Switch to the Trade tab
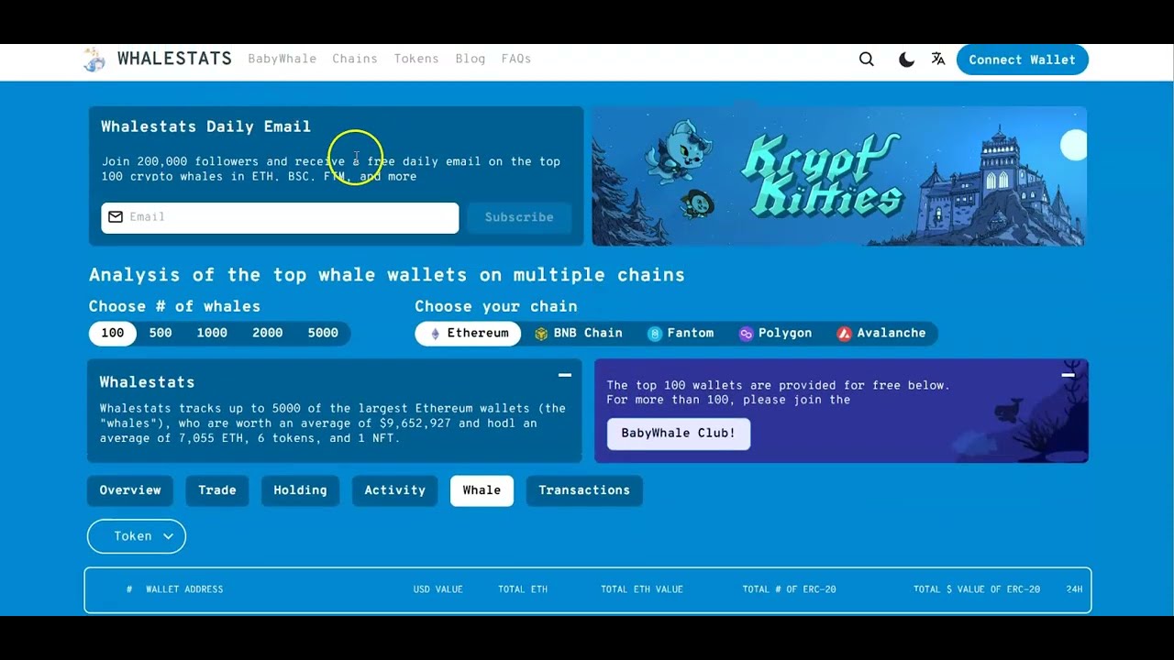 pyautogui.click(x=217, y=490)
